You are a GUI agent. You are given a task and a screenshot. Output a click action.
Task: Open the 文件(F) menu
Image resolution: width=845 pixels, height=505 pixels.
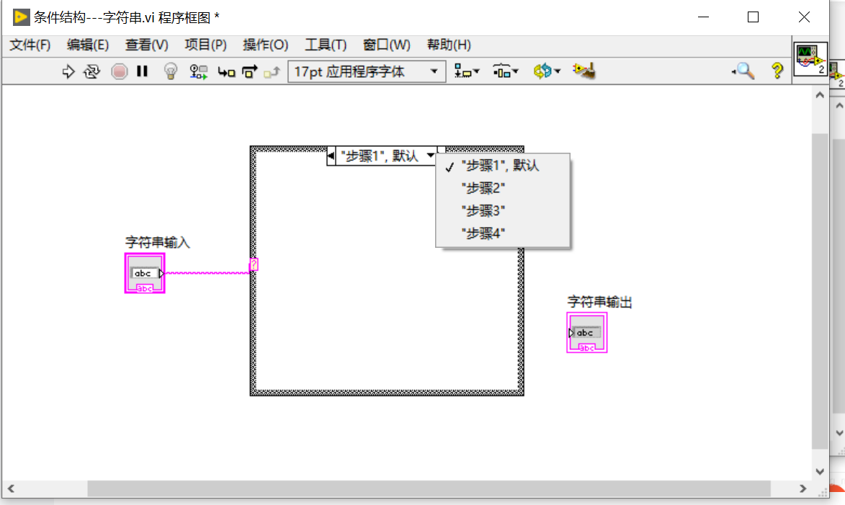[x=30, y=45]
